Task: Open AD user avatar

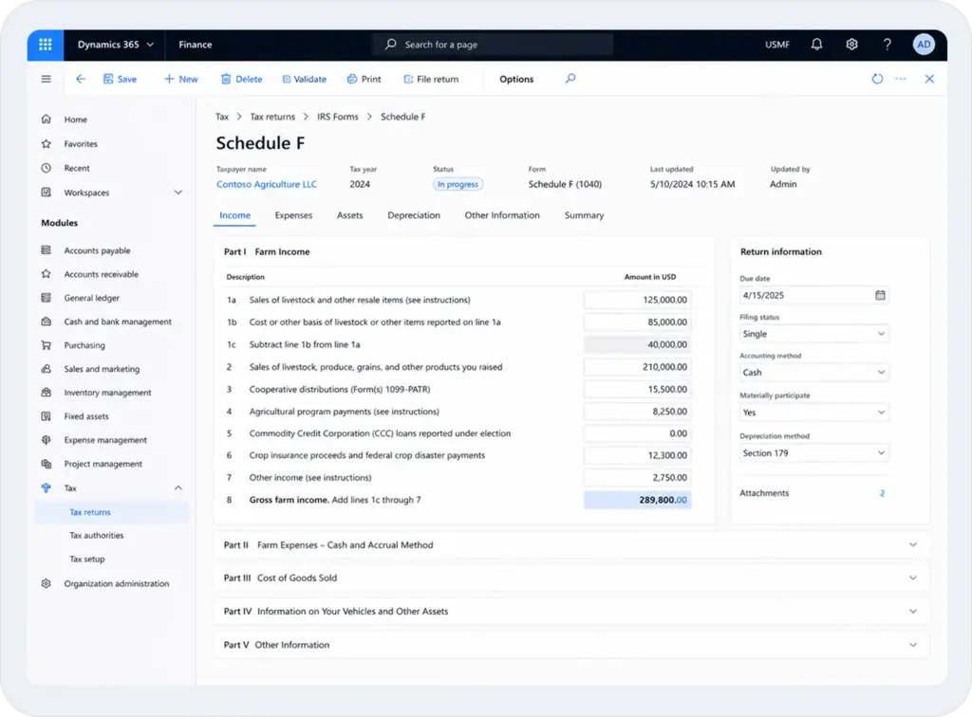Action: [x=923, y=45]
